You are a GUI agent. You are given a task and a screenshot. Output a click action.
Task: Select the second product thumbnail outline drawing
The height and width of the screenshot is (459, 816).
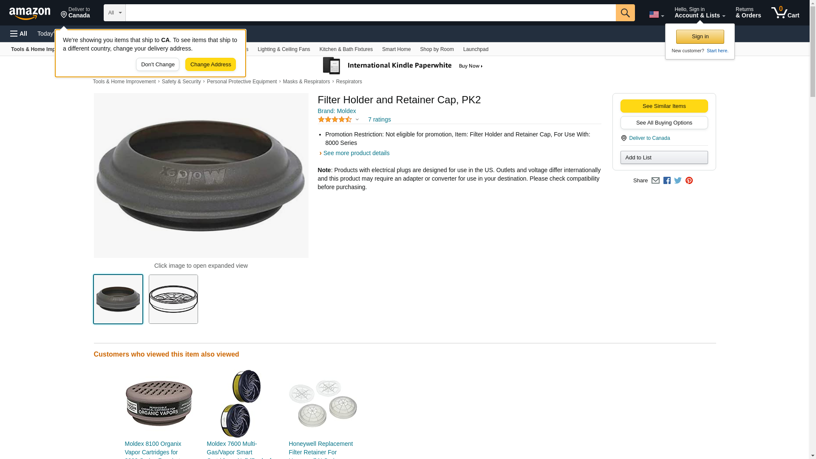(x=173, y=299)
